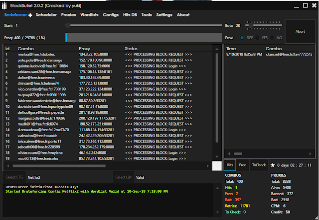Screen dimensions: 319x220
Task: Click 'Started Bruteforcing Config Netflix2' log line
Action: [x=87, y=191]
